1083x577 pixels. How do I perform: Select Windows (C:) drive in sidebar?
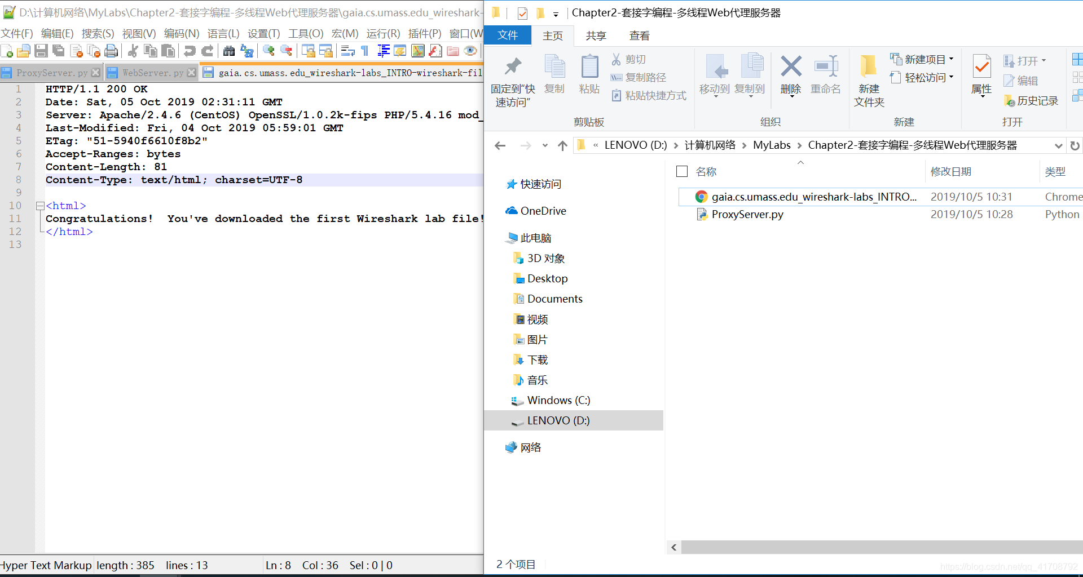click(551, 400)
